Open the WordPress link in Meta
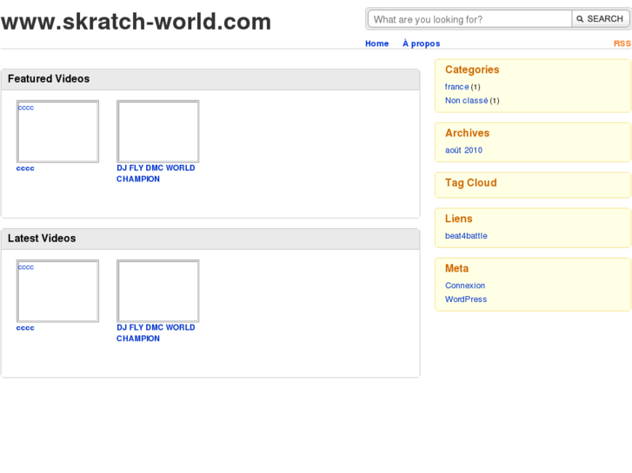The height and width of the screenshot is (473, 632). point(466,299)
